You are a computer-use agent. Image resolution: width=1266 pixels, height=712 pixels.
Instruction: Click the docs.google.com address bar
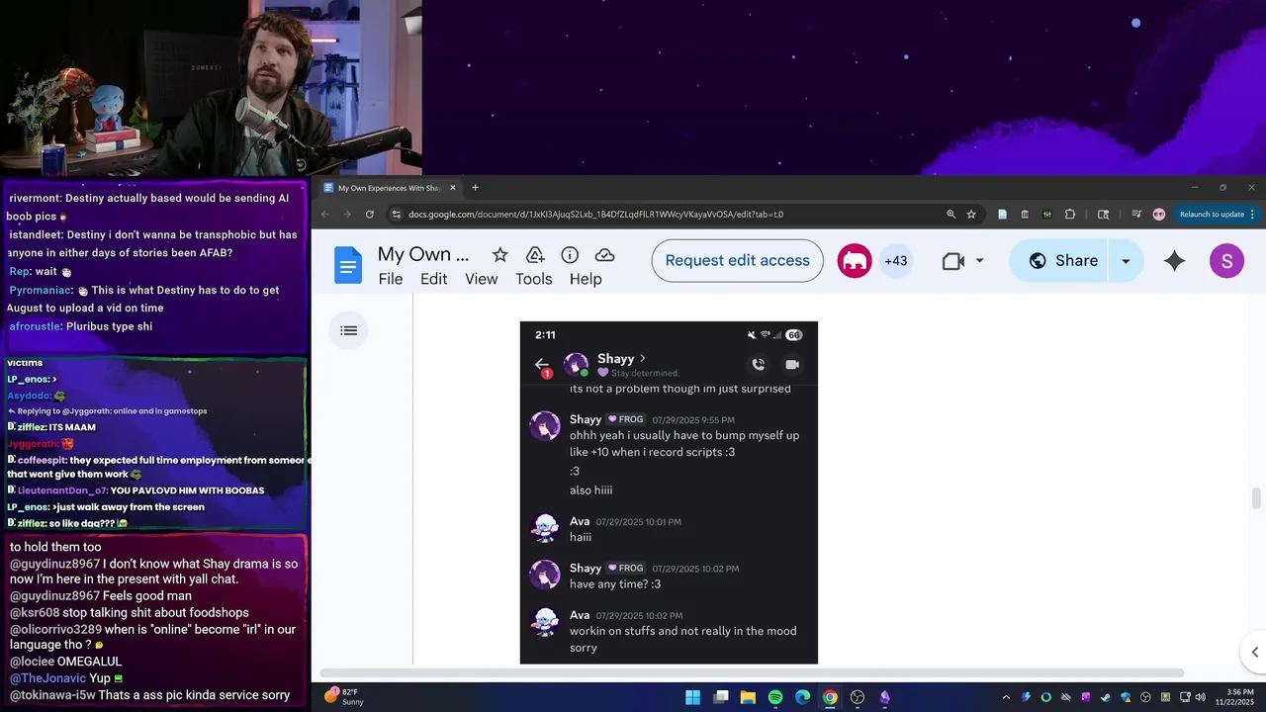pyautogui.click(x=663, y=214)
